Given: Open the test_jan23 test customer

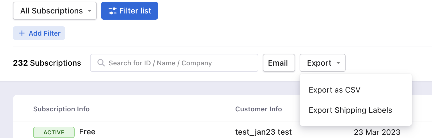Looking at the screenshot, I should [x=263, y=132].
